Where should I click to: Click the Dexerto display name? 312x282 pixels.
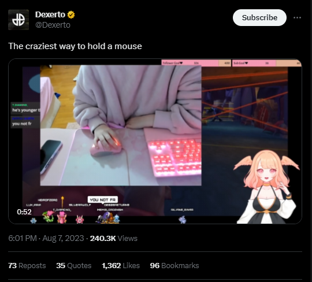point(50,14)
